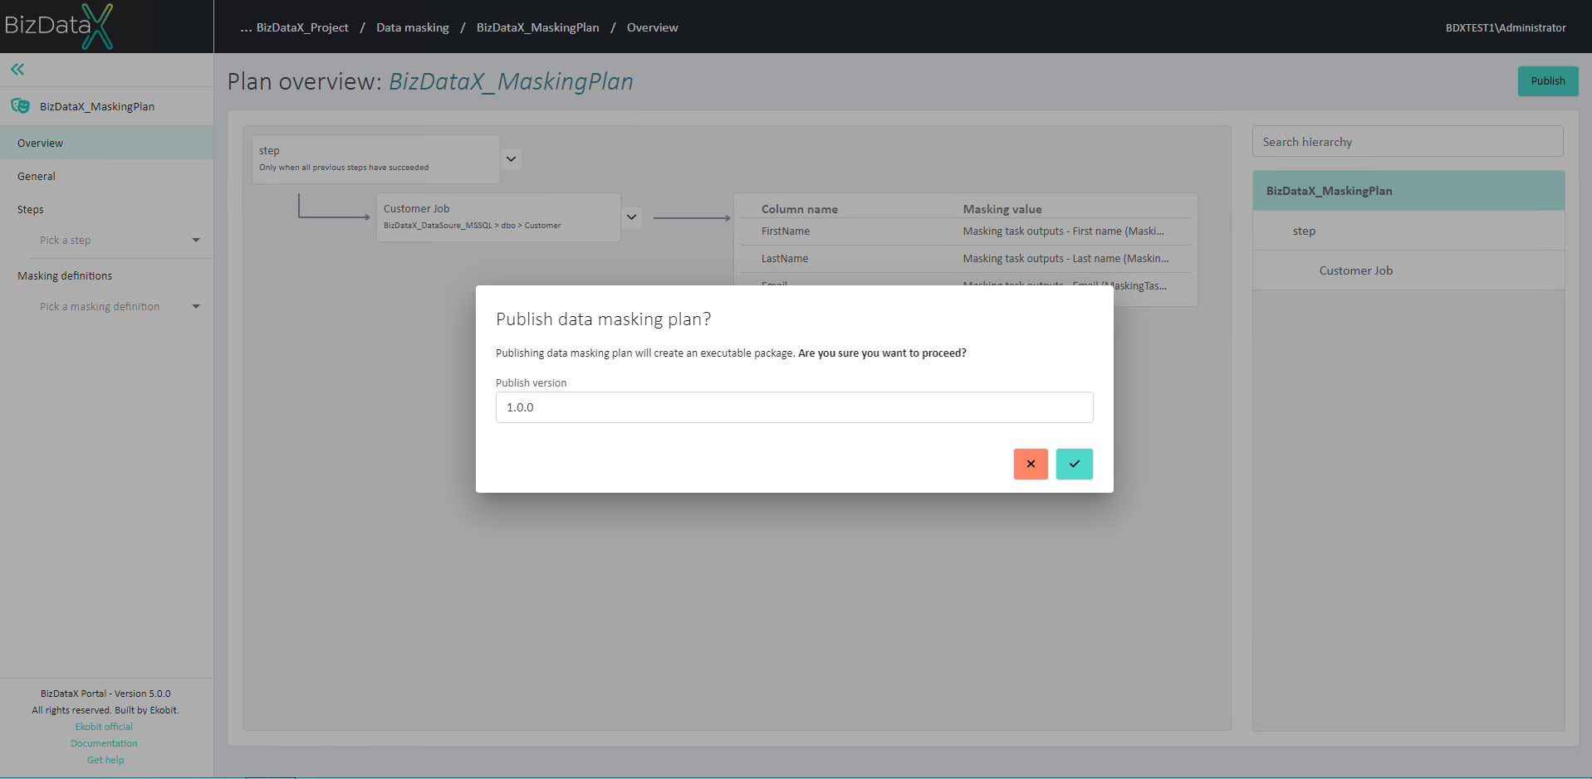This screenshot has height=779, width=1592.
Task: Click the Publish version input field
Action: point(794,407)
